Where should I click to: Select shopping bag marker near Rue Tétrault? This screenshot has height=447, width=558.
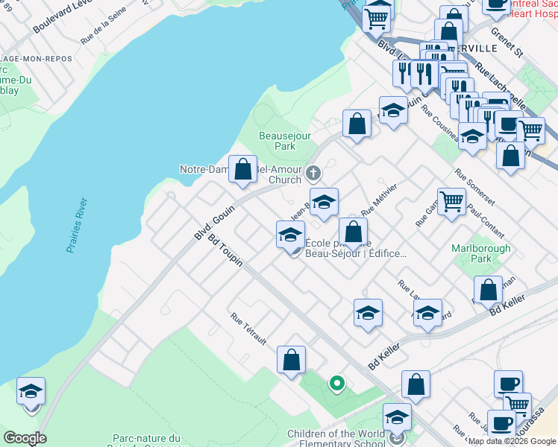click(x=291, y=361)
